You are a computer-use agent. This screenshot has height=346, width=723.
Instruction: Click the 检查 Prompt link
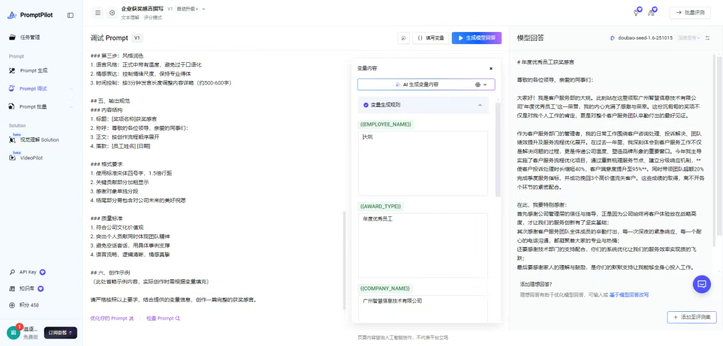coord(163,318)
